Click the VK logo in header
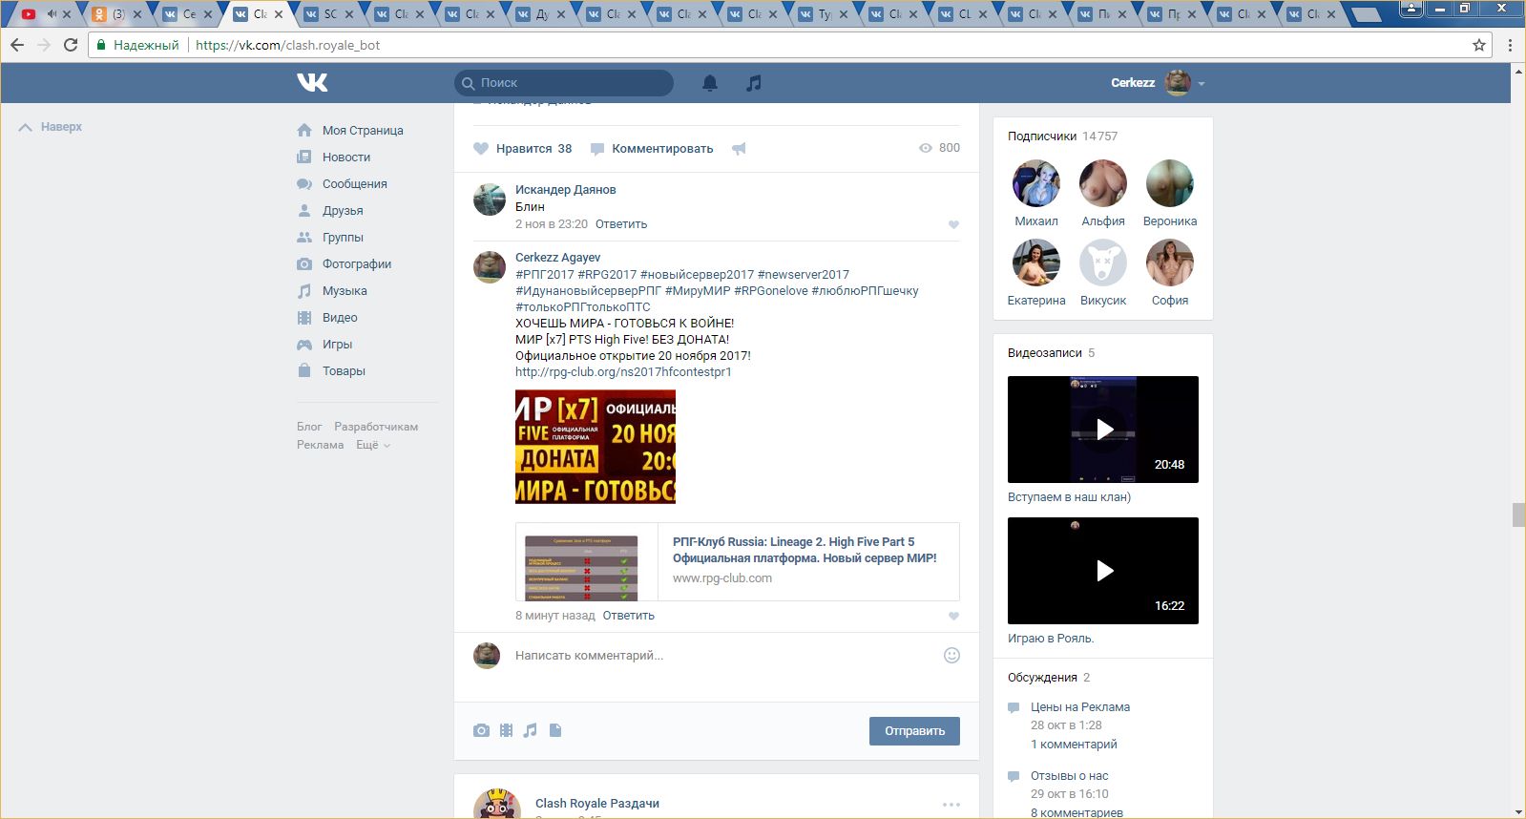This screenshot has width=1526, height=819. click(x=312, y=83)
